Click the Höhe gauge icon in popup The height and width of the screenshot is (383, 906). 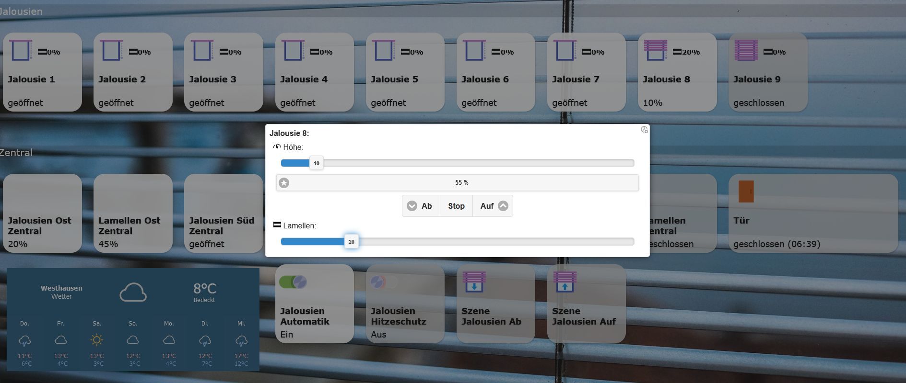[277, 146]
